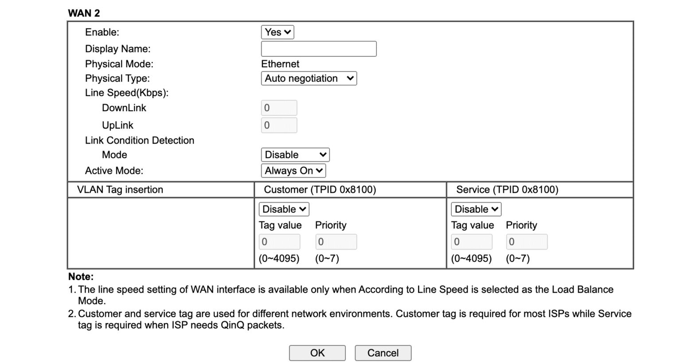Open the Enable dropdown set to Yes

(x=277, y=32)
